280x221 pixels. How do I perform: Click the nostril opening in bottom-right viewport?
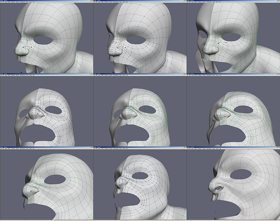(x=218, y=188)
